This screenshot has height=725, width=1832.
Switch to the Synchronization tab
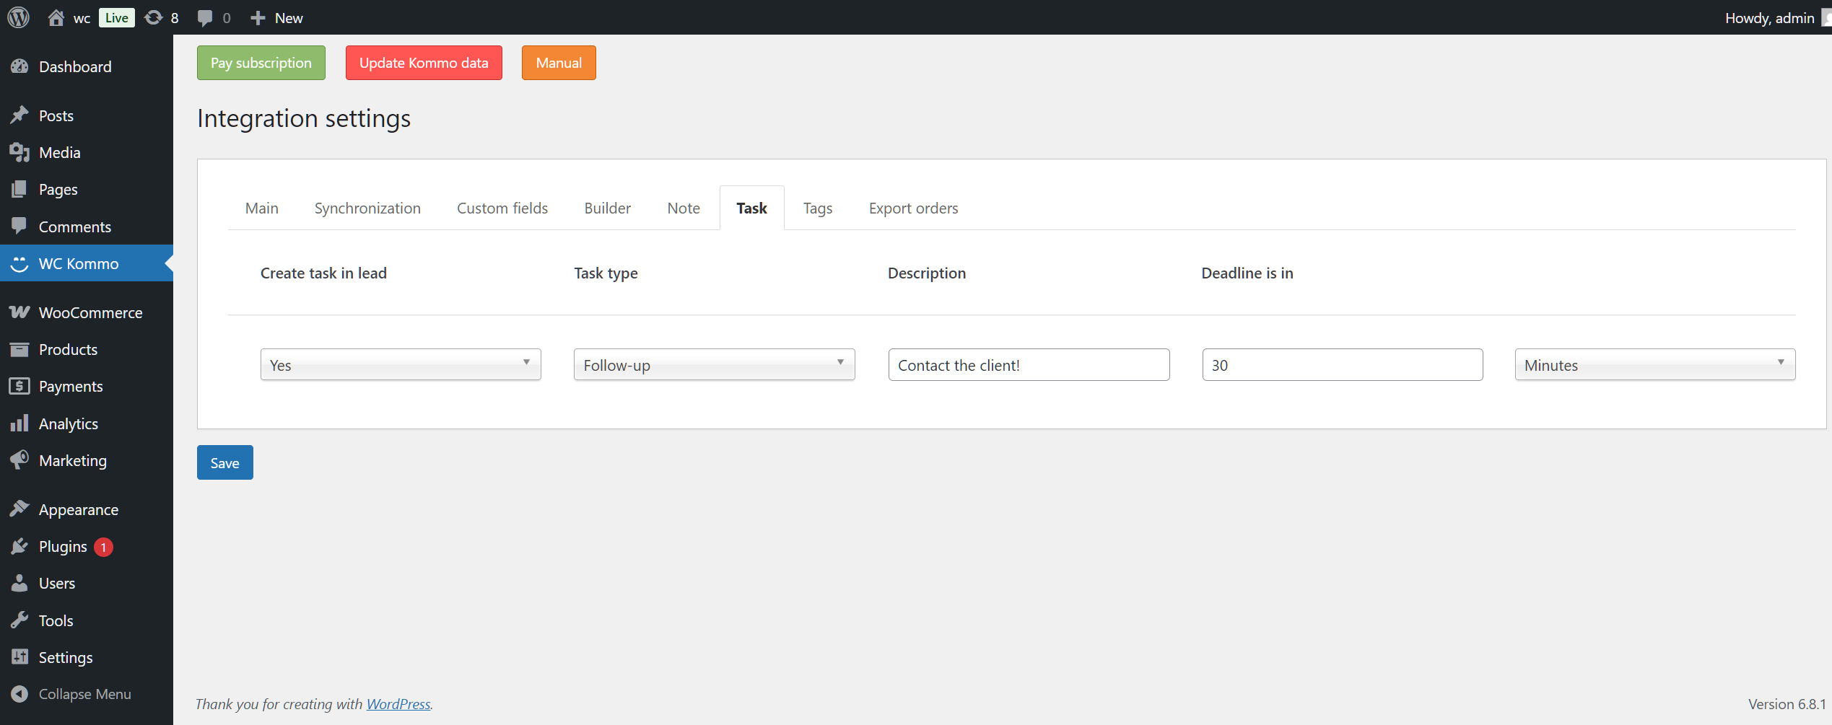pos(367,208)
